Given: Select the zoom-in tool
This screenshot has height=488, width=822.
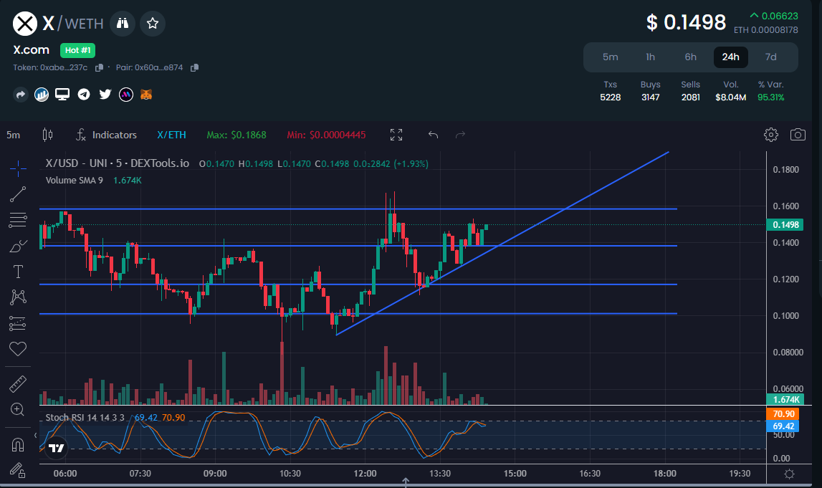Looking at the screenshot, I should point(17,409).
